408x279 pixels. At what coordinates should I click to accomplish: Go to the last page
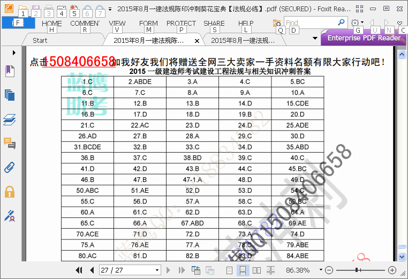tap(182, 270)
